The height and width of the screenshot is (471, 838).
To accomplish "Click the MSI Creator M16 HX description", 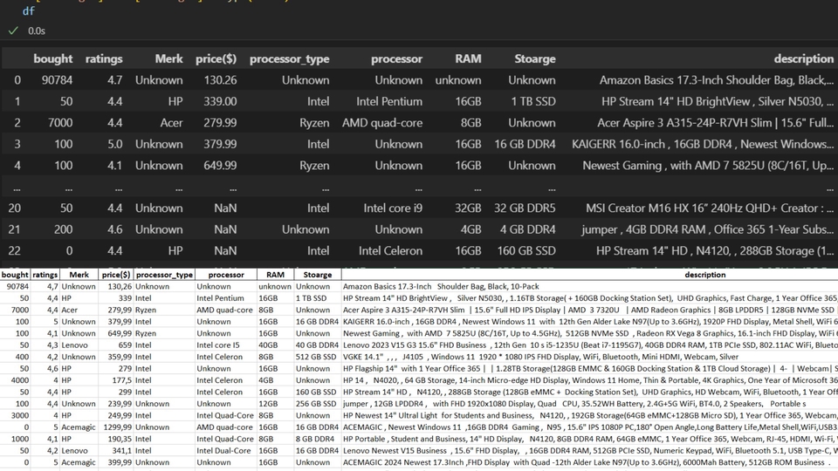I will point(710,208).
